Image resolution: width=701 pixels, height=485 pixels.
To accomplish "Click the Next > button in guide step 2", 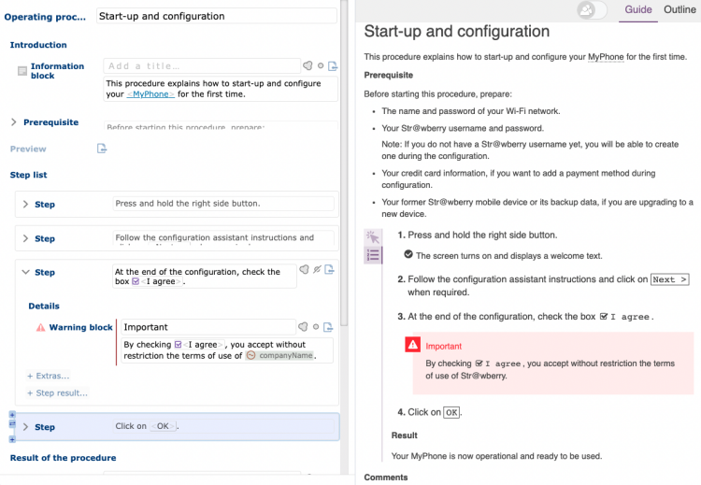I will 669,279.
